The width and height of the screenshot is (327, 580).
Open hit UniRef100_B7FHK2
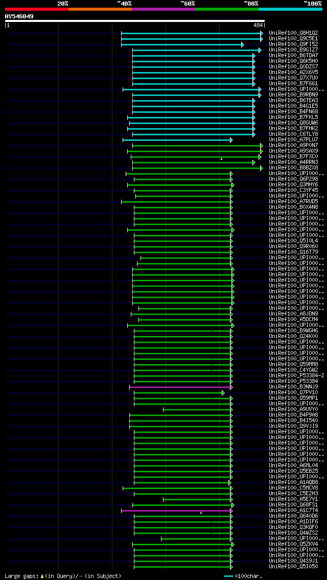(x=293, y=128)
